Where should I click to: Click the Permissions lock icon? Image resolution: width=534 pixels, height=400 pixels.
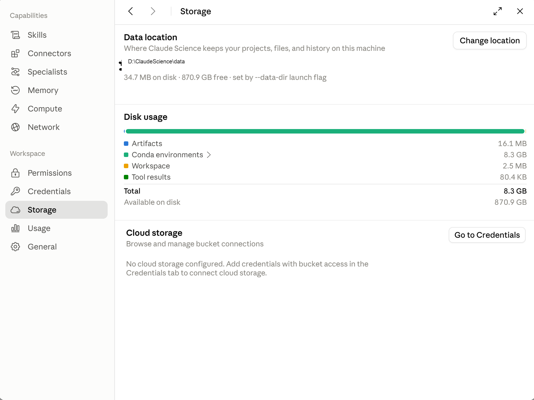pos(15,173)
